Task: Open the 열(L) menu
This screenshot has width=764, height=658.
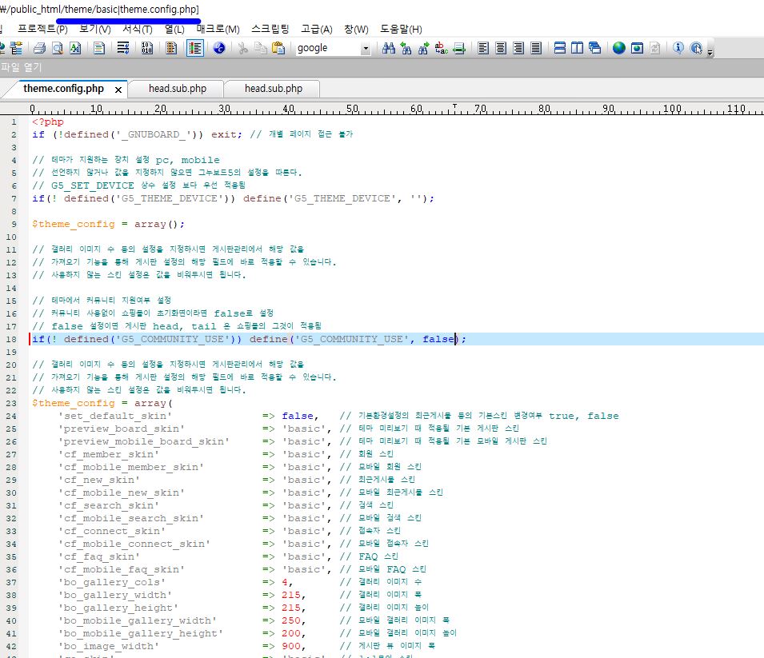Action: 174,30
